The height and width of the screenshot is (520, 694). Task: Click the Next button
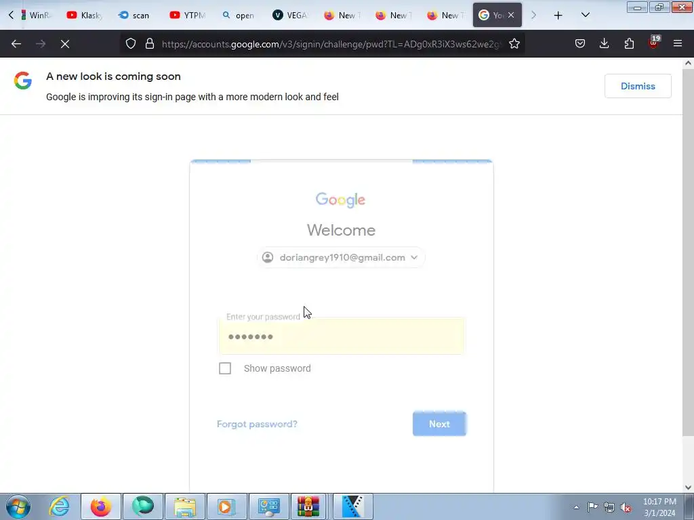(x=439, y=424)
